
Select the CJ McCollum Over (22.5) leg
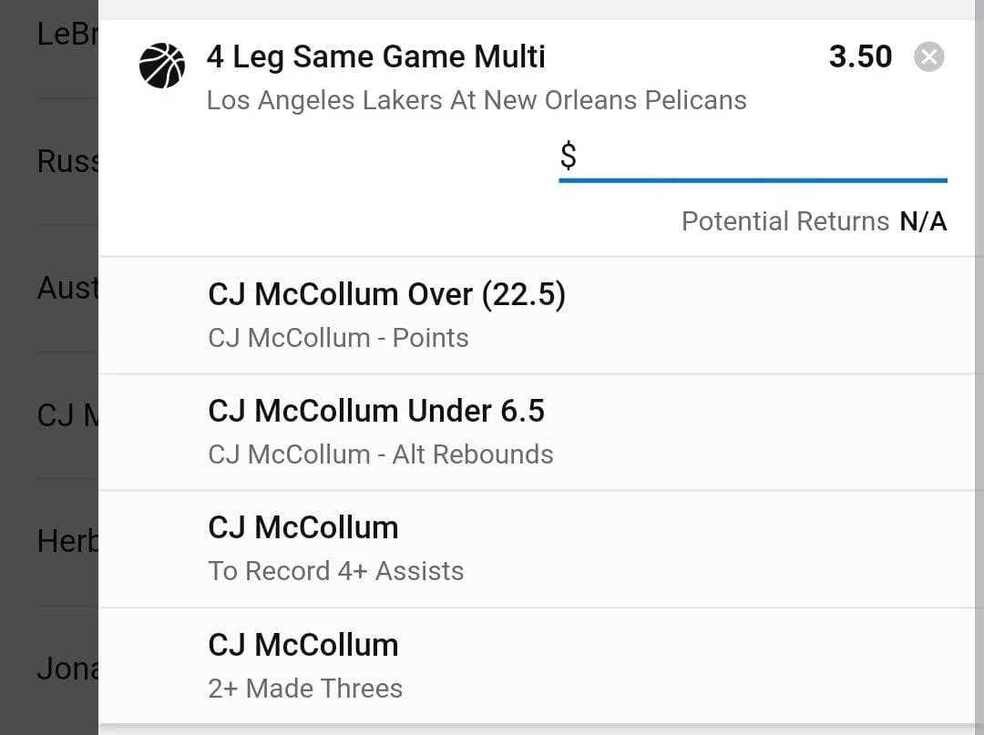click(386, 295)
